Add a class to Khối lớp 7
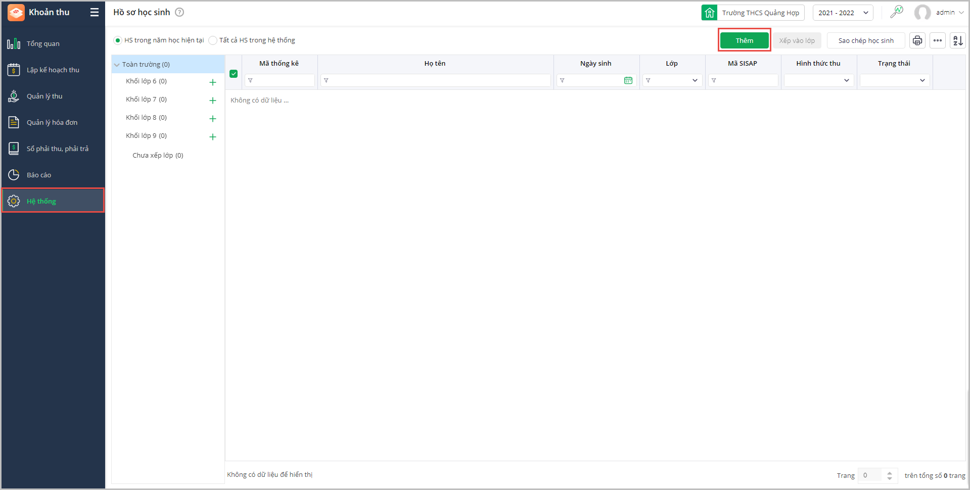The height and width of the screenshot is (490, 970). point(213,101)
